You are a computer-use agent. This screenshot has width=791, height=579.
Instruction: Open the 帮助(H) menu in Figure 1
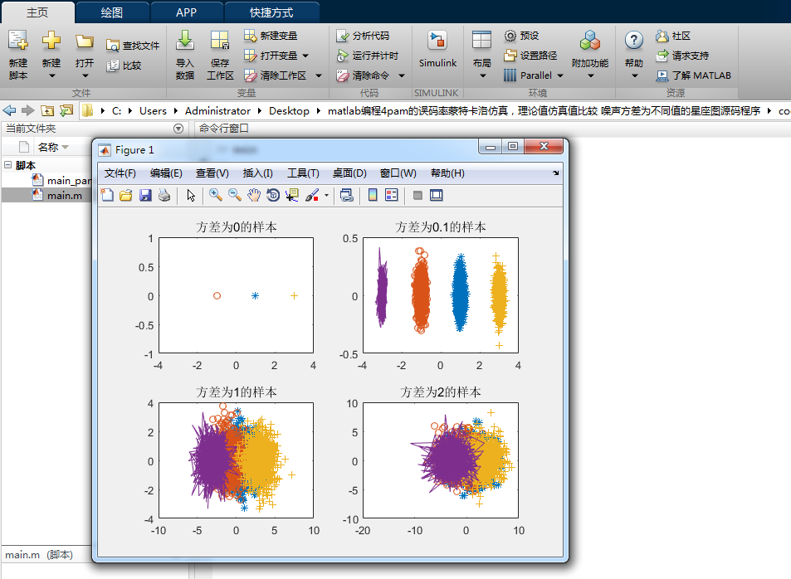pos(447,173)
